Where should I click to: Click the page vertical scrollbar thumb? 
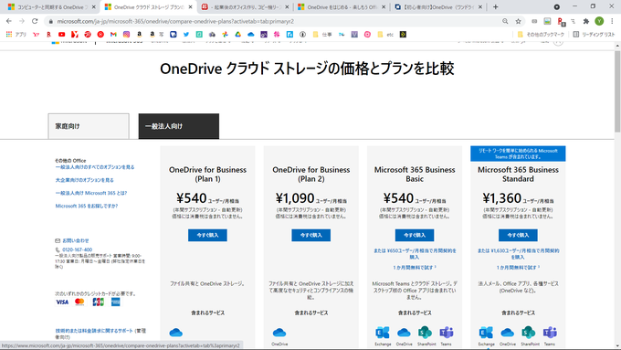(x=617, y=91)
